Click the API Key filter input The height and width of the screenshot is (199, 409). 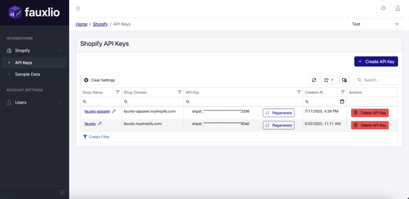[x=243, y=102]
